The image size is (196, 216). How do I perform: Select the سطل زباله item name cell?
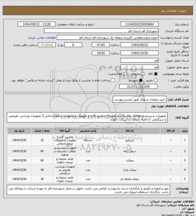point(130,151)
